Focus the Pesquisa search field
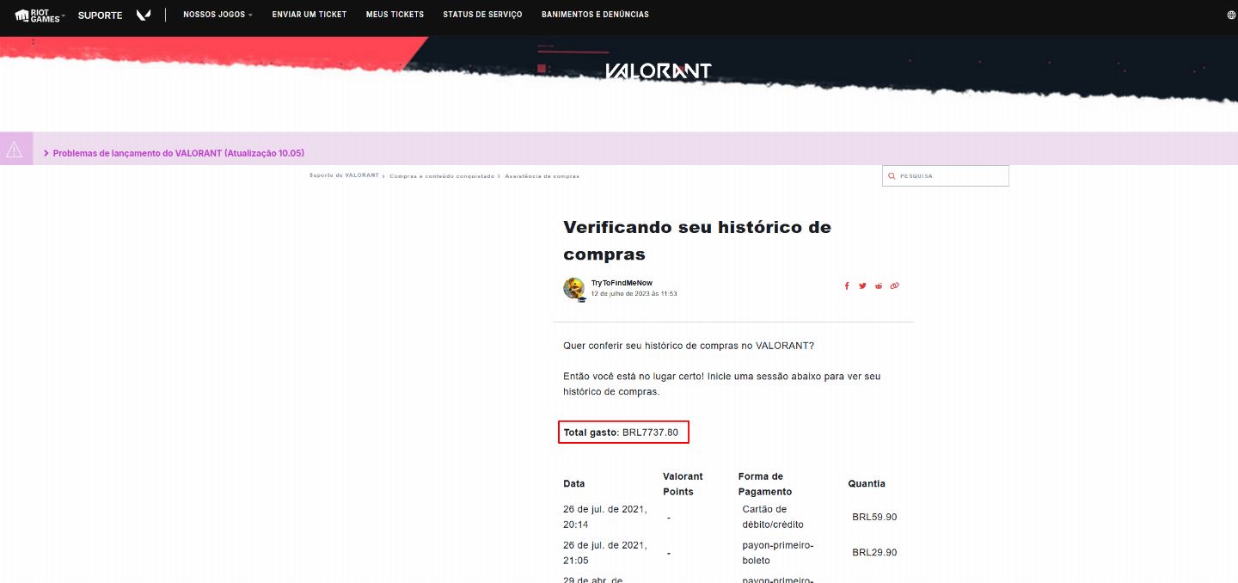The height and width of the screenshot is (583, 1238). point(945,175)
